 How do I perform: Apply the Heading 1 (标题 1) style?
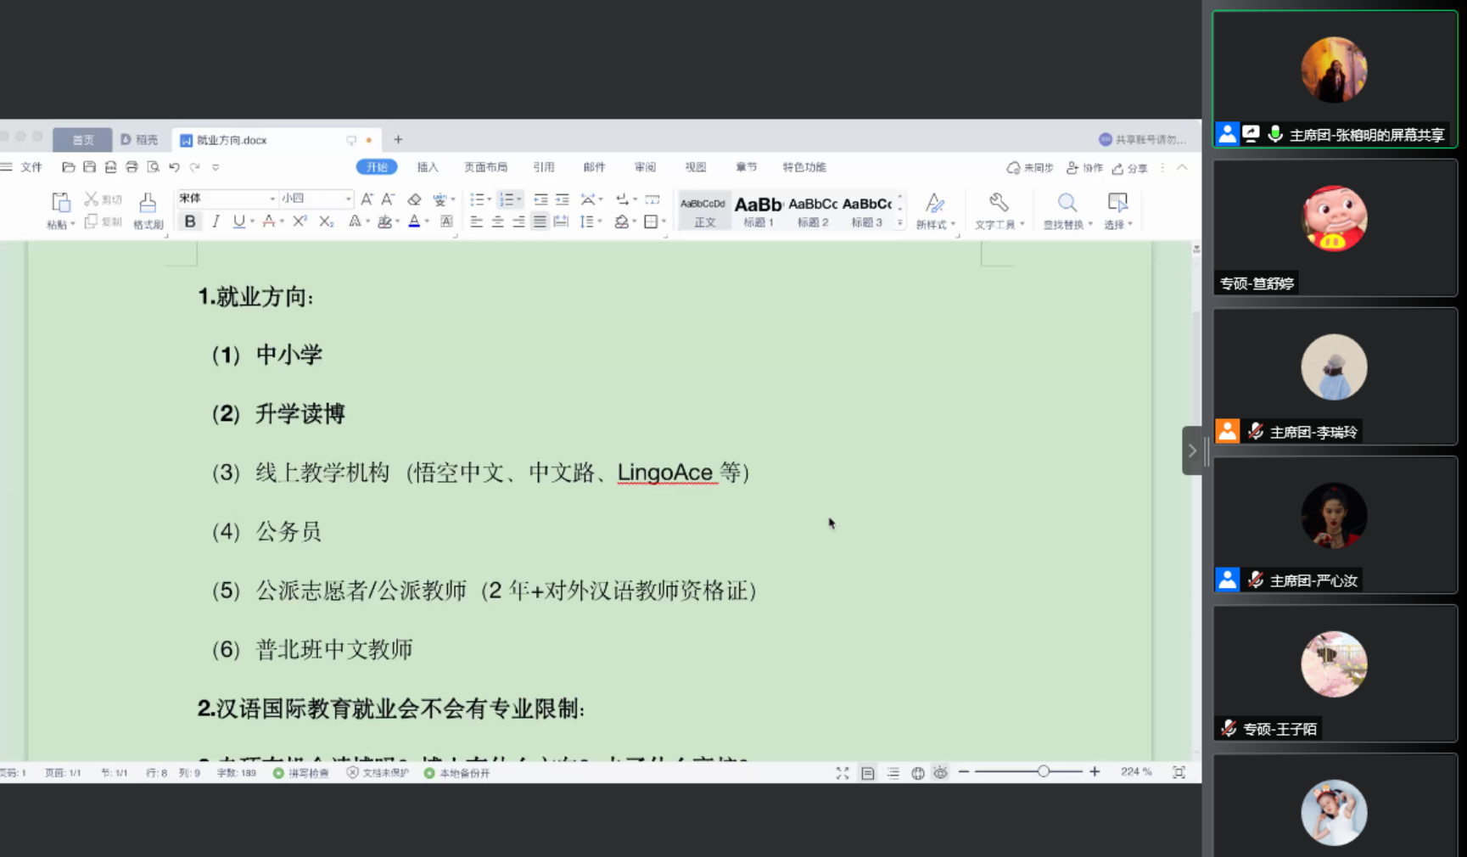(759, 210)
